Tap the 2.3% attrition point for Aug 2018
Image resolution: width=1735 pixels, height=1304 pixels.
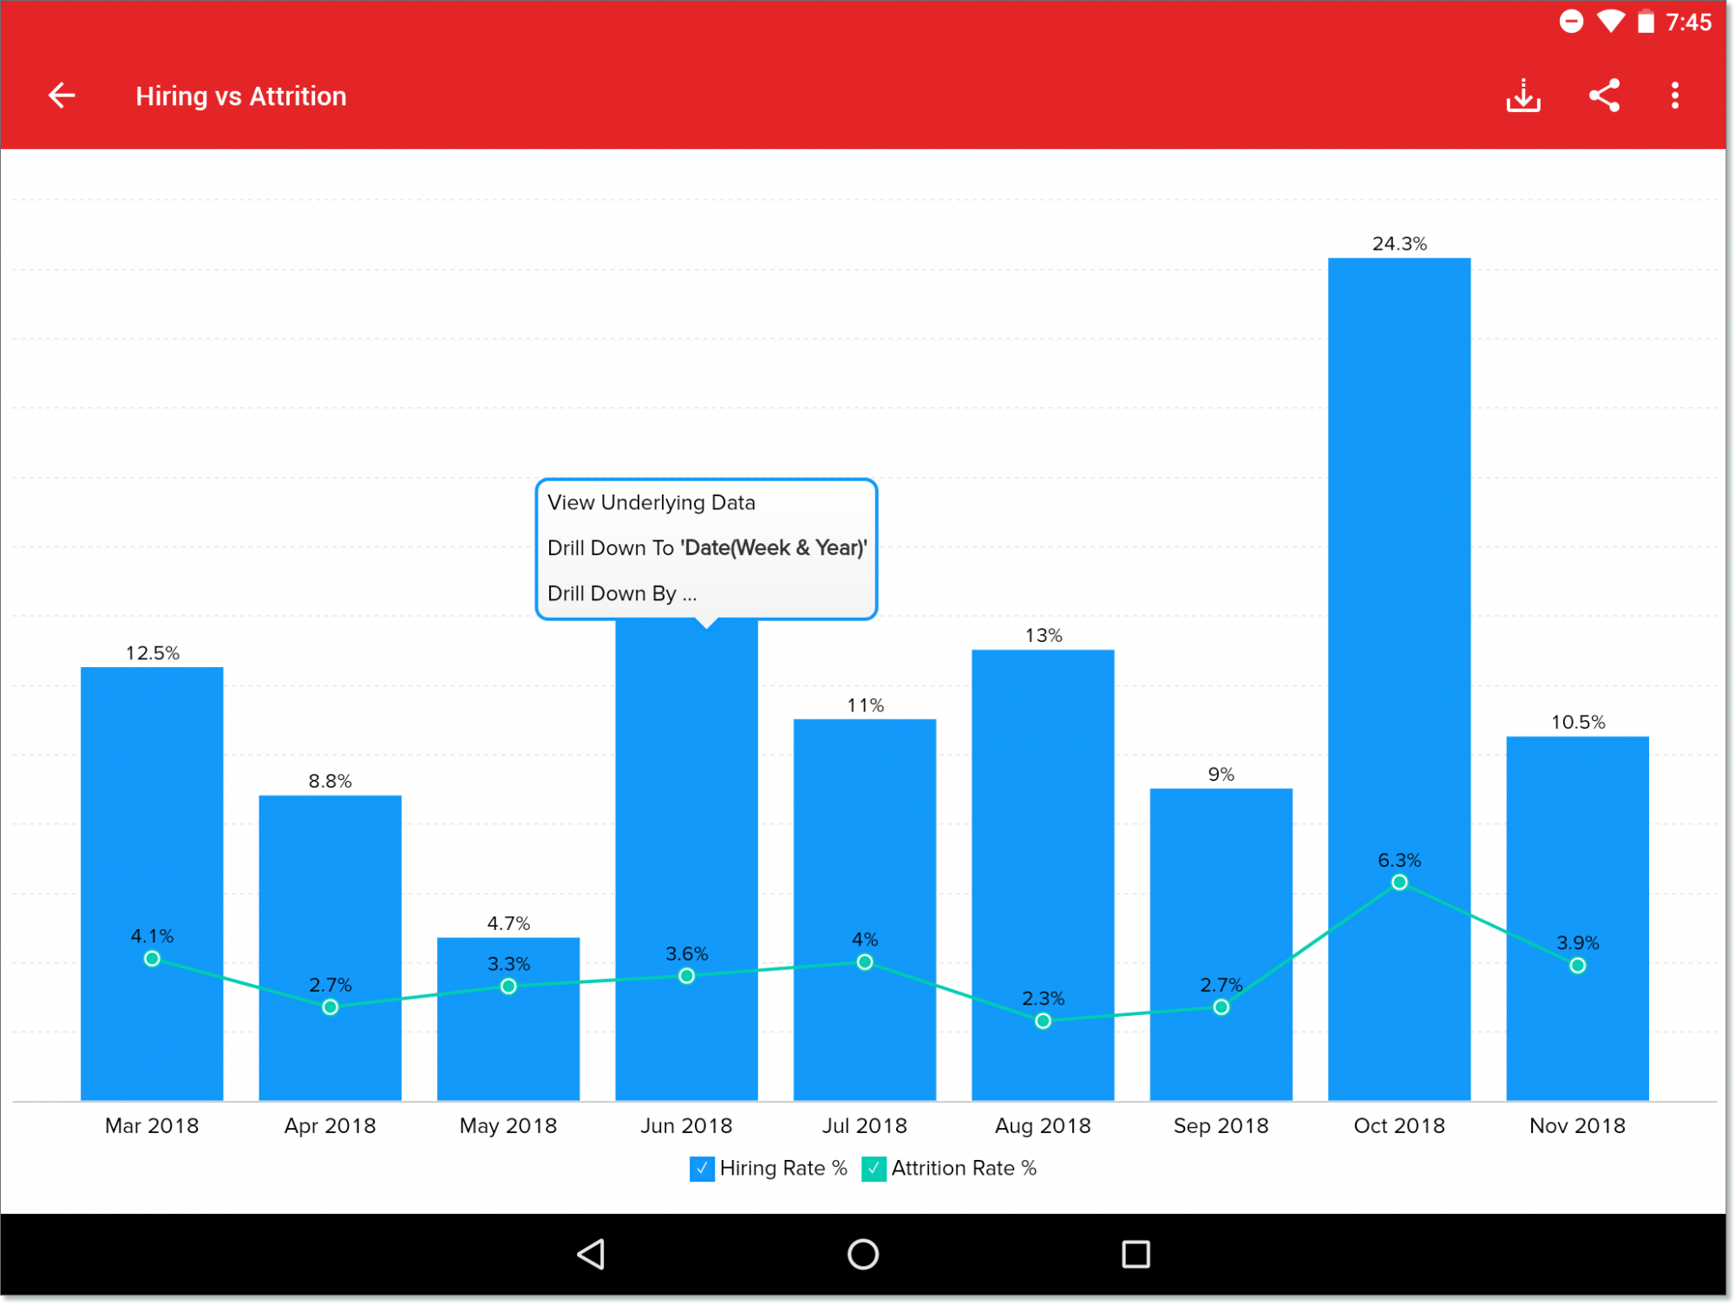[1044, 1021]
